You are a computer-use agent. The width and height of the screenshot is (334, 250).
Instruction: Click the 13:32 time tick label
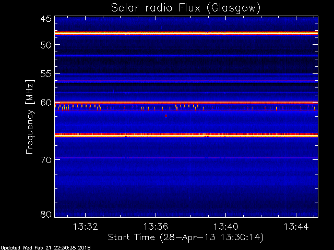pos(86,227)
